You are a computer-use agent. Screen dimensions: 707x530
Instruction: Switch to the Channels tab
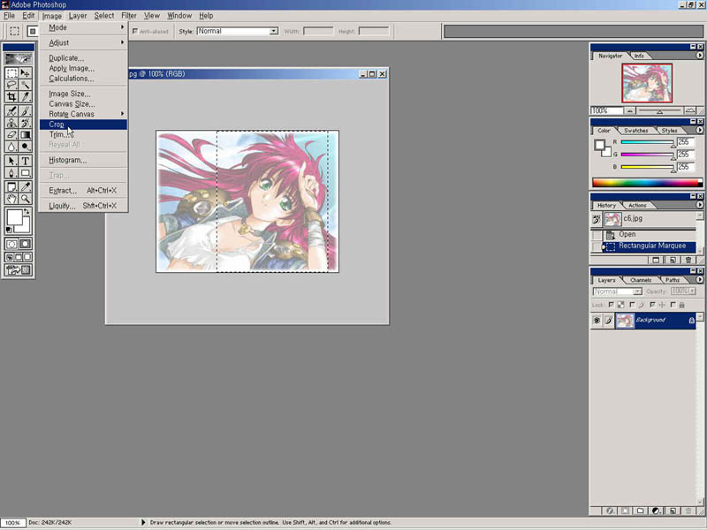point(640,280)
